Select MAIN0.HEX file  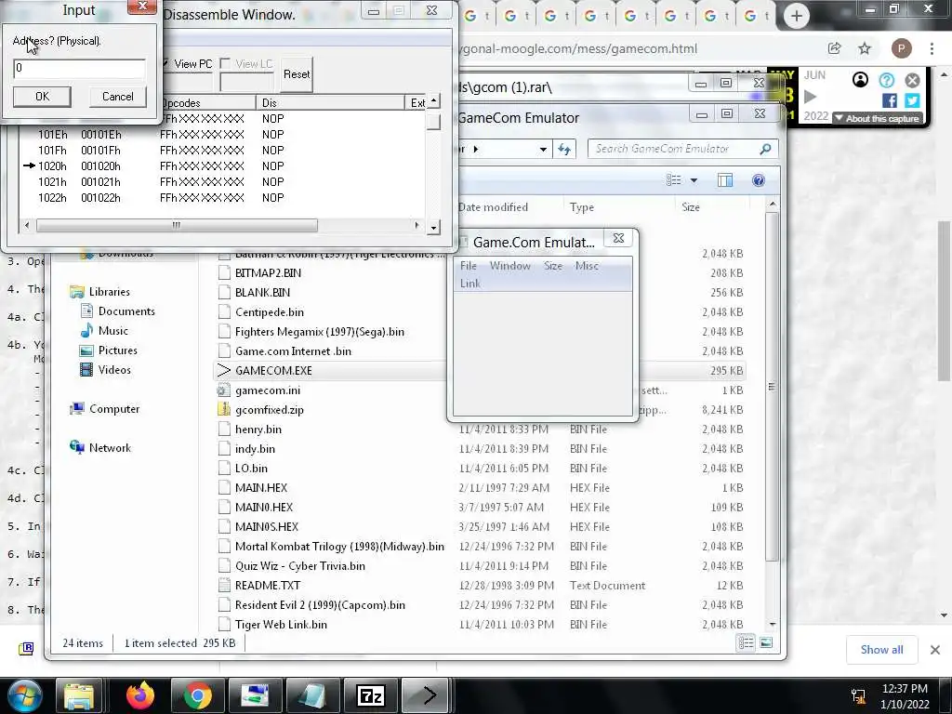tap(263, 507)
